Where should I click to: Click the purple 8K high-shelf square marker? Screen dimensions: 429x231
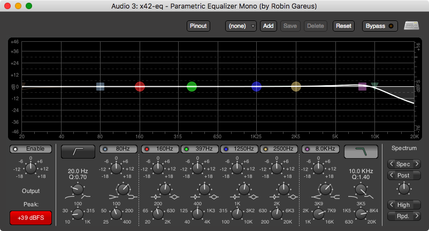362,86
